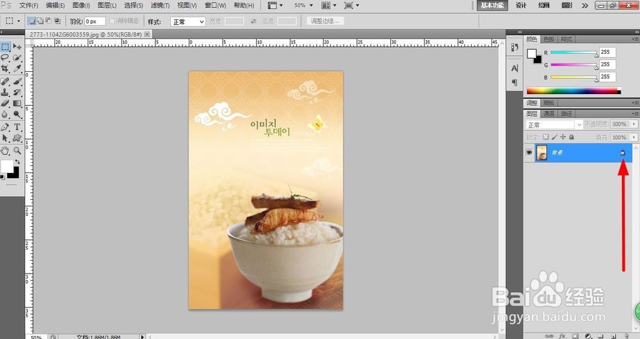Select the Eyedropper tool

coord(17,69)
